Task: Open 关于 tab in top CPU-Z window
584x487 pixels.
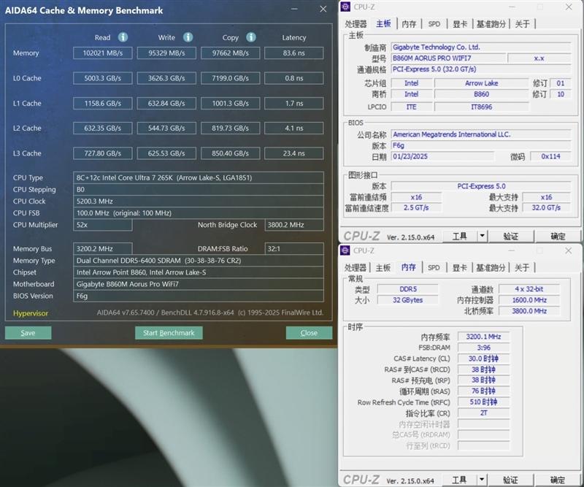Action: pyautogui.click(x=522, y=24)
